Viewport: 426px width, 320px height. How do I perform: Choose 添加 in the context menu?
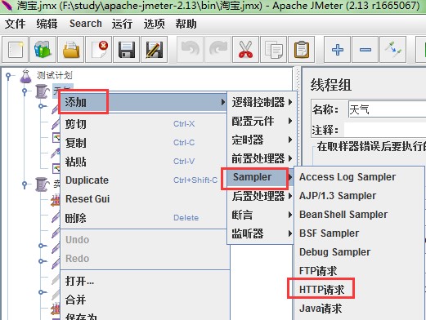(x=144, y=103)
